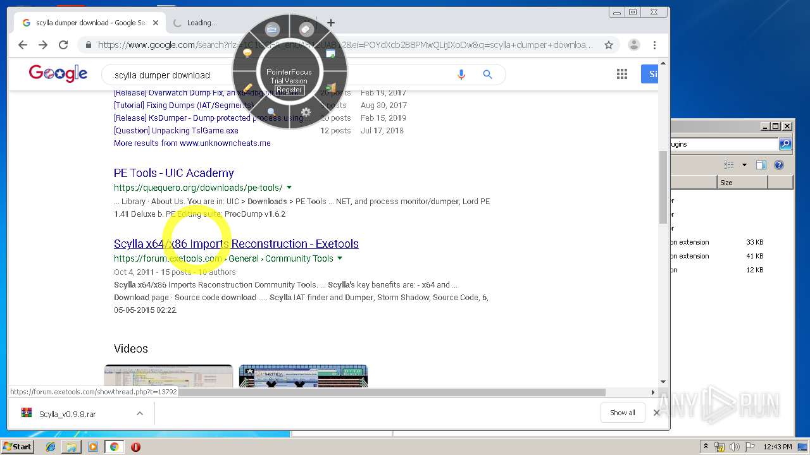
Task: Open More results from unknowncheats.me
Action: 192,143
